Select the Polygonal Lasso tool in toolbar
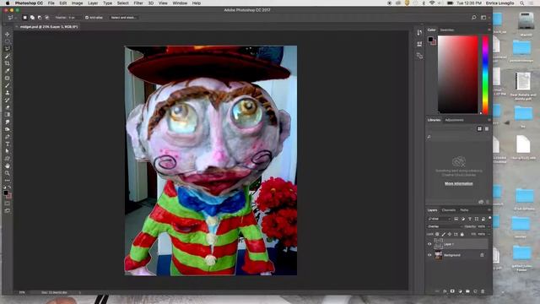 click(8, 49)
